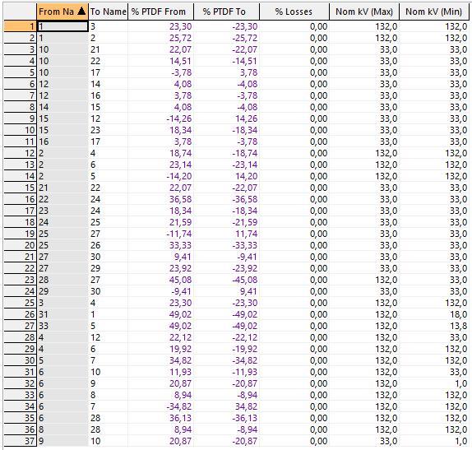Click the To Name column header
The image size is (472, 450).
tap(108, 12)
